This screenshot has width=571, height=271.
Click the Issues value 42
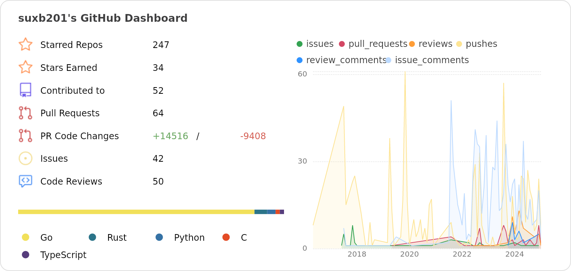point(158,159)
